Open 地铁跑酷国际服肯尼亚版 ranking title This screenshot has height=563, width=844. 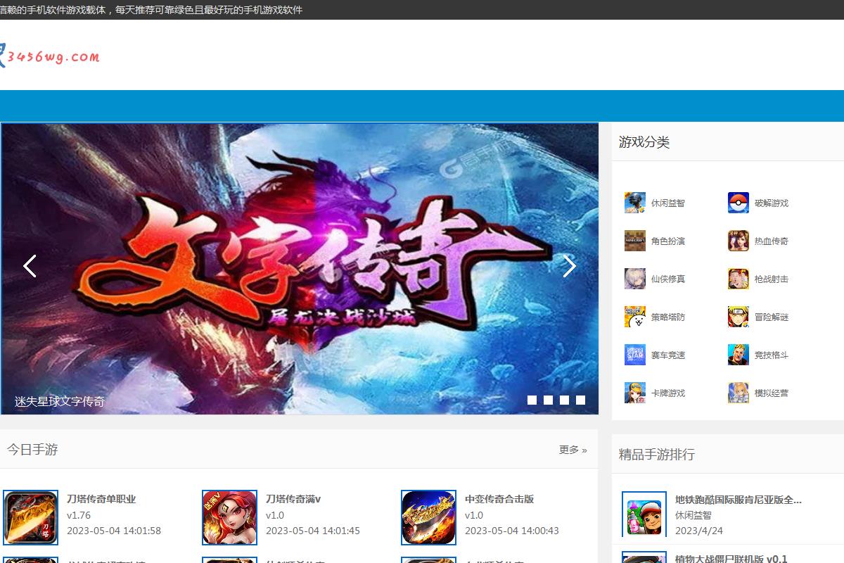tap(738, 500)
